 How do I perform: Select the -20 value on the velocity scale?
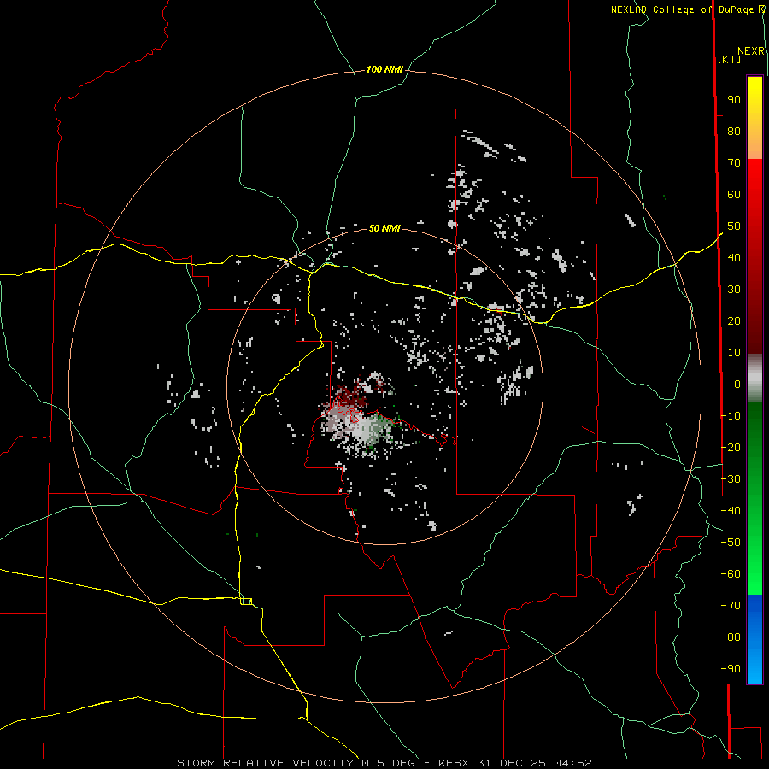731,447
